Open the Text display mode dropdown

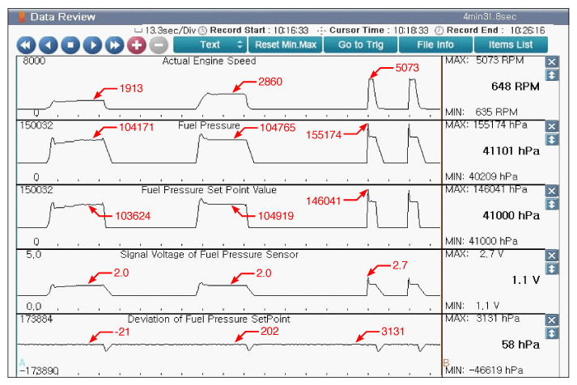[210, 44]
